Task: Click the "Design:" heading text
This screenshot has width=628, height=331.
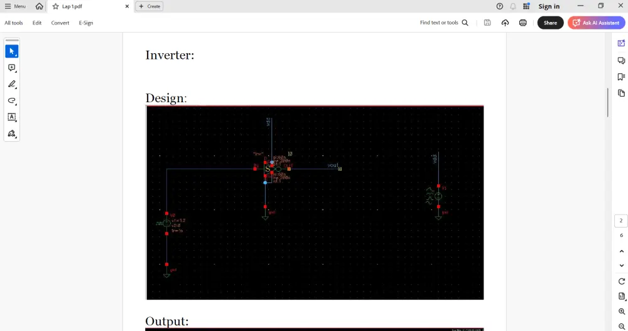Action: point(166,98)
